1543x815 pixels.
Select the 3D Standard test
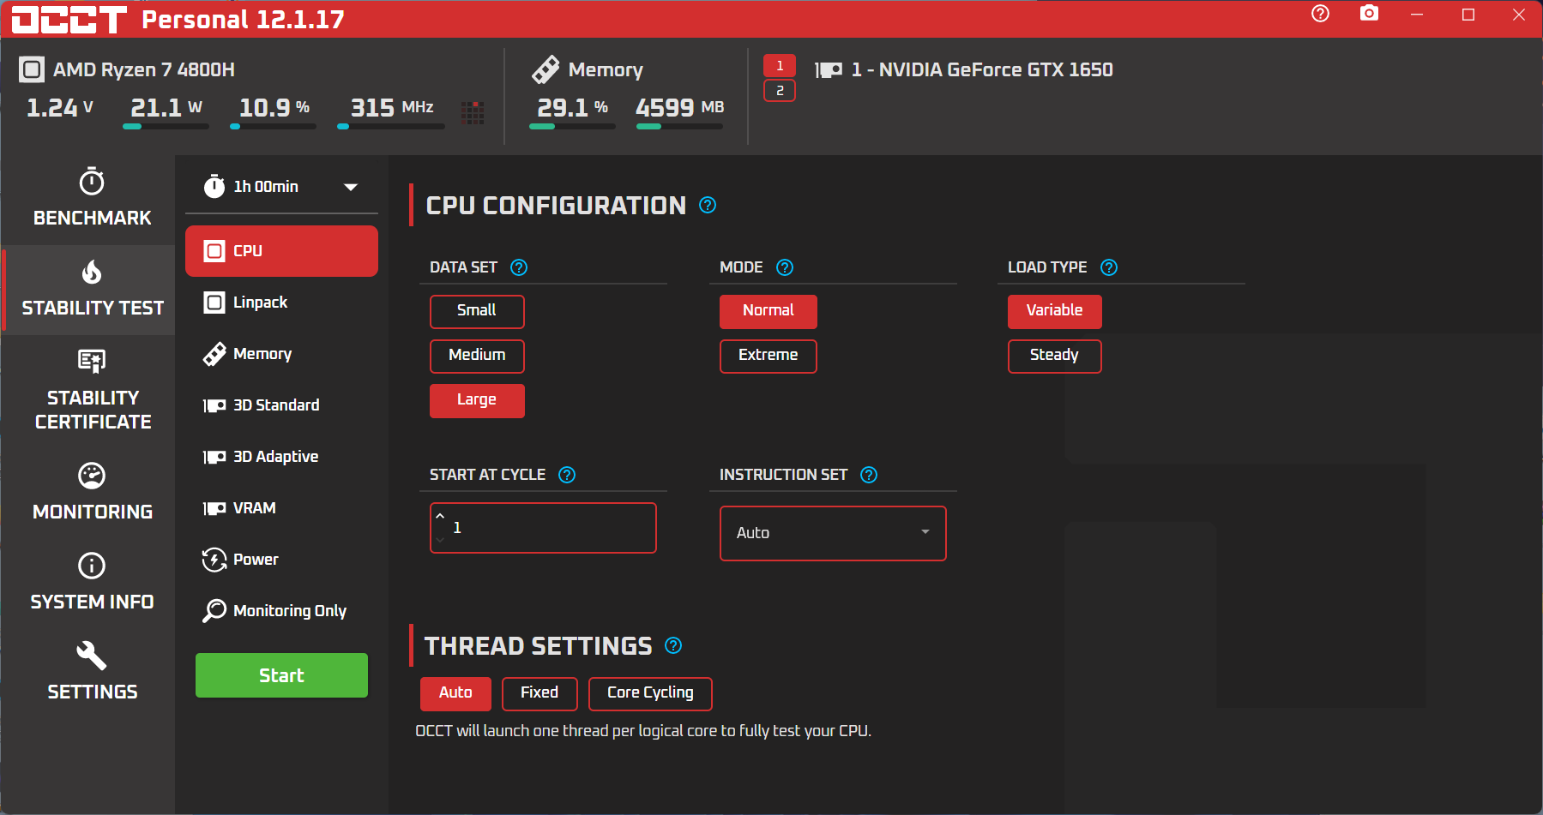coord(281,405)
